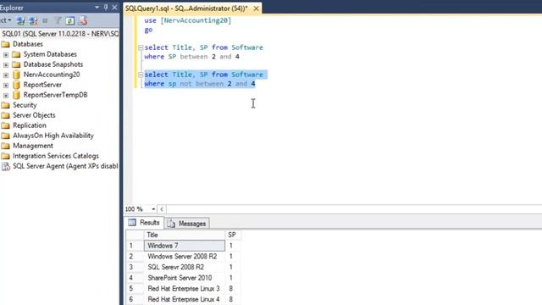542x305 pixels.
Task: Select Integration Services Catalogs folder
Action: click(x=56, y=156)
